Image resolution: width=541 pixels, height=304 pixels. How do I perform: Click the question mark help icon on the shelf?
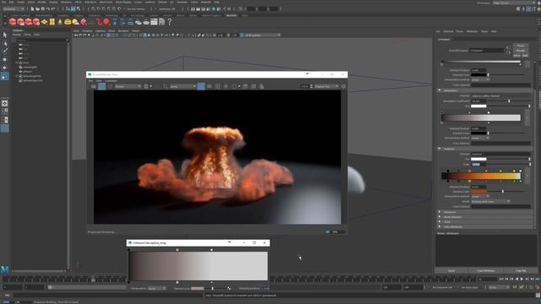(x=169, y=22)
